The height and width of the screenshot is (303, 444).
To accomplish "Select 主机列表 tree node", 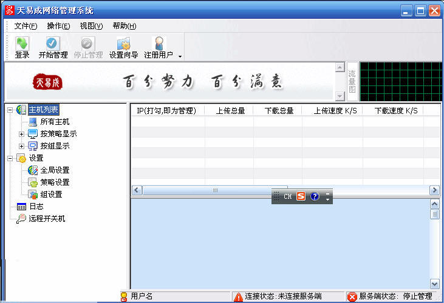I will [x=44, y=110].
